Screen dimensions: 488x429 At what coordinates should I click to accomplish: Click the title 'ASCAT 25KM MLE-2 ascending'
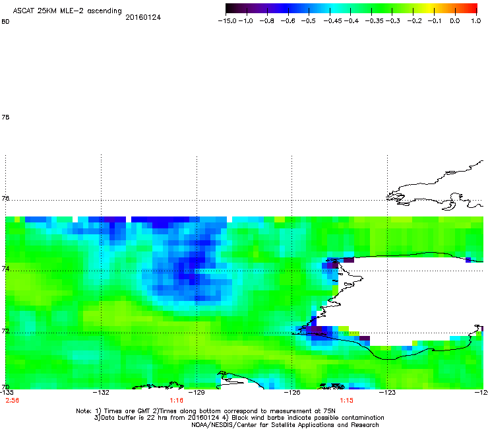[x=67, y=11]
